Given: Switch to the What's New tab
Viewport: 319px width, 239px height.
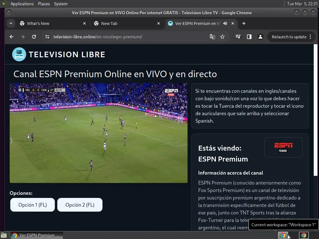Looking at the screenshot, I should coord(53,23).
